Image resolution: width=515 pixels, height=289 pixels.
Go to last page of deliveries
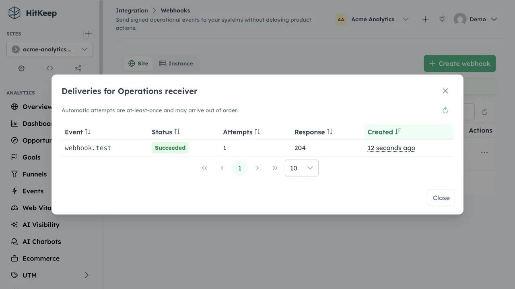pos(275,168)
